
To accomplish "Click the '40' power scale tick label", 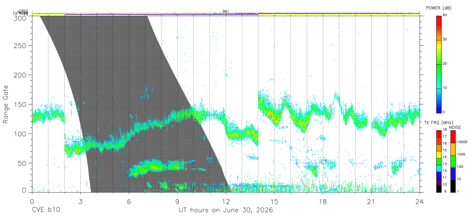I will (445, 15).
